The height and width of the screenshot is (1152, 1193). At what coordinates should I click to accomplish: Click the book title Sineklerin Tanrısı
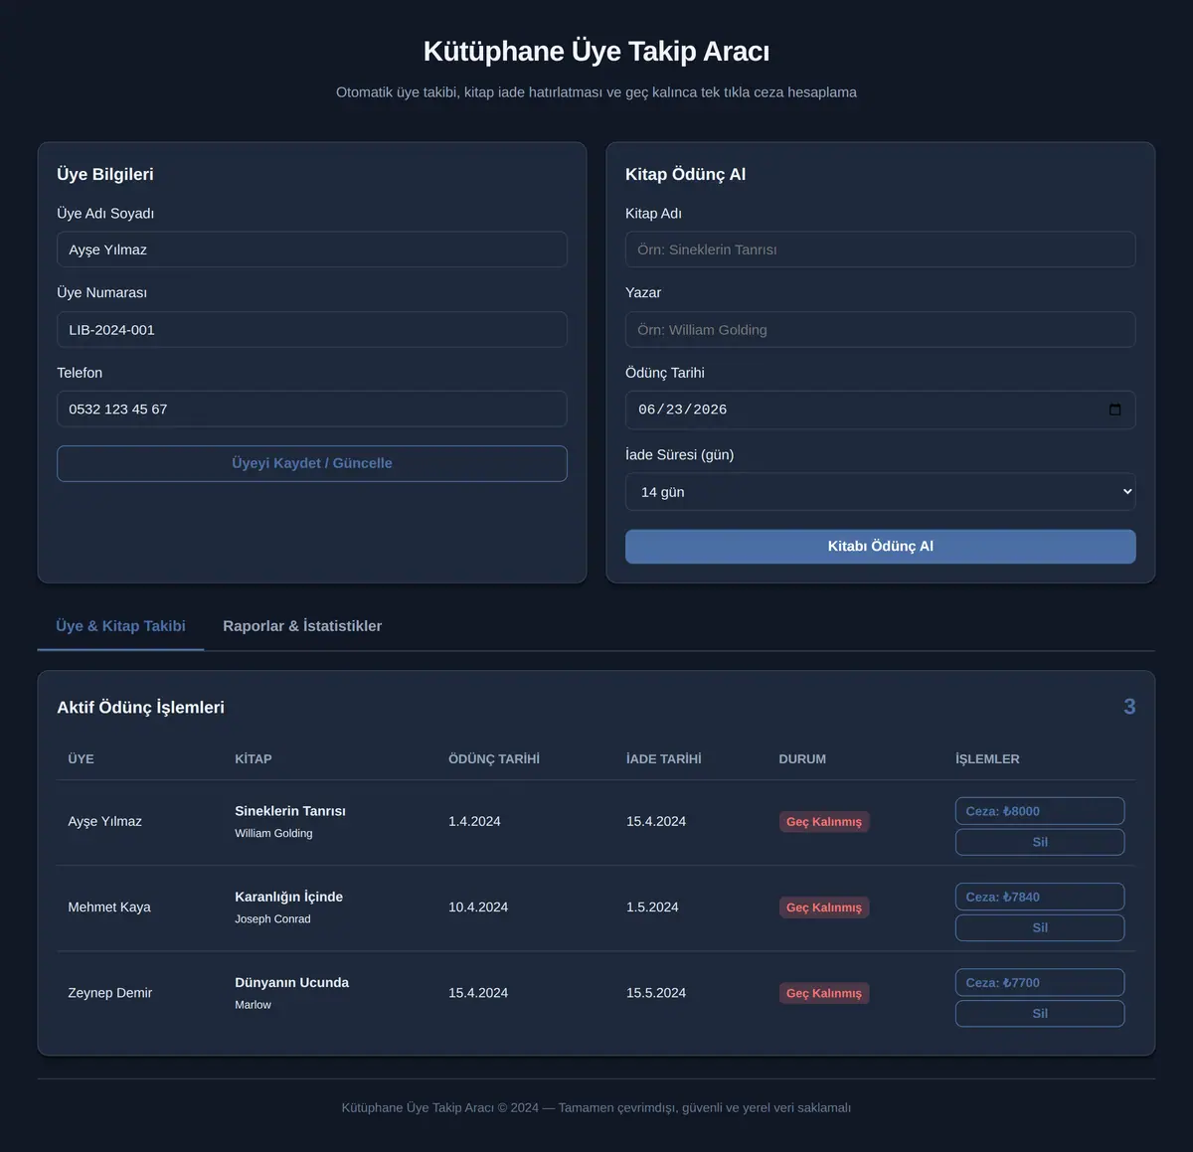(290, 811)
